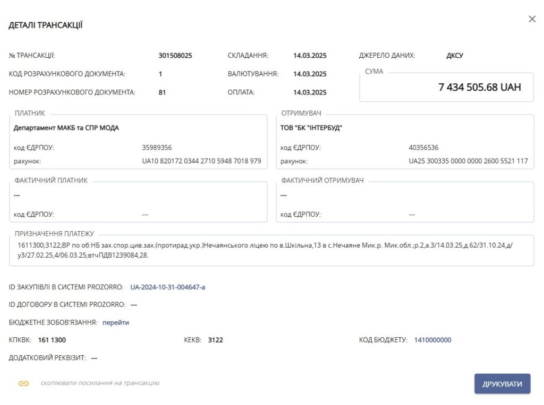Click the sum 7 434 505.68 UAH
The height and width of the screenshot is (405, 544).
pyautogui.click(x=480, y=87)
